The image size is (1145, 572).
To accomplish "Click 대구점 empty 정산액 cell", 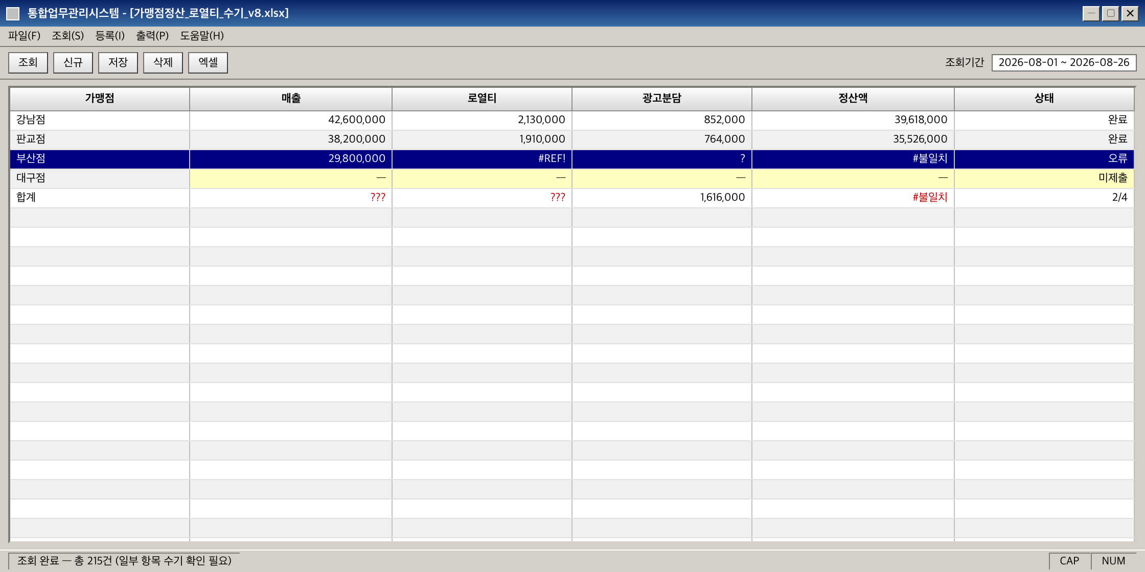I will [853, 178].
